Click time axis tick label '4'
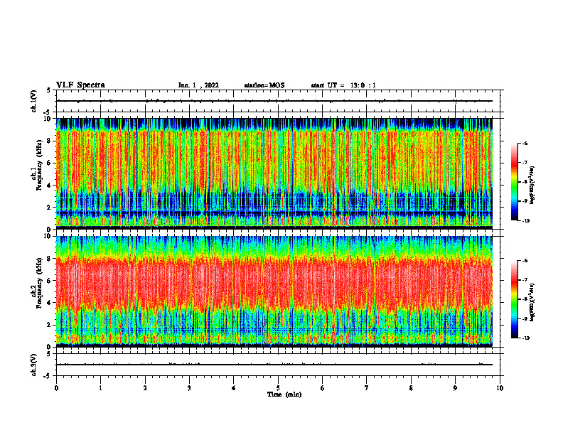 point(234,388)
